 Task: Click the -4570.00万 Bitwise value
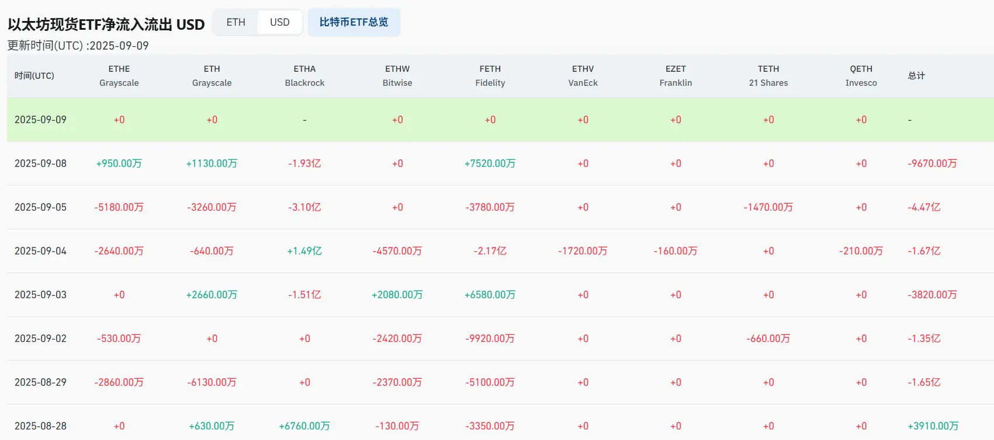tap(397, 251)
